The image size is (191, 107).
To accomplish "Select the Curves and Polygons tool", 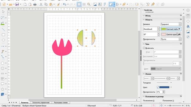I will [3, 51].
